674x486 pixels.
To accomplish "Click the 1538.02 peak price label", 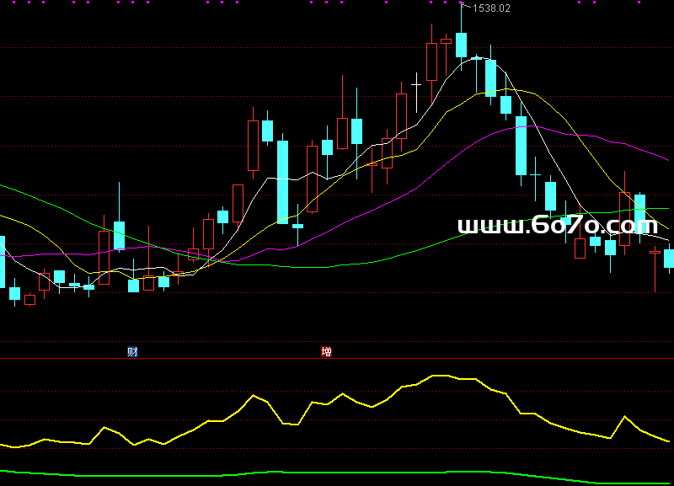I will 491,8.
